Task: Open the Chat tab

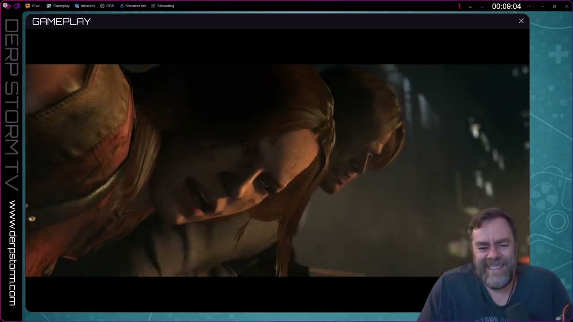Action: pos(33,6)
